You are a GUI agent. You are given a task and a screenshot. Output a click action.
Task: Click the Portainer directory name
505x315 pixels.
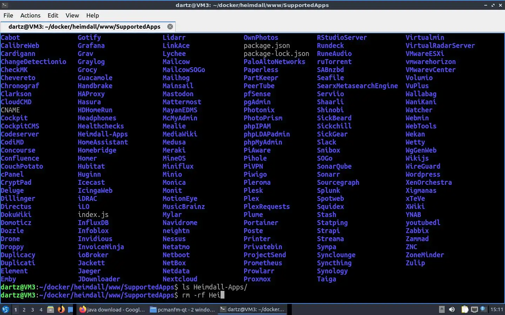pos(261,223)
